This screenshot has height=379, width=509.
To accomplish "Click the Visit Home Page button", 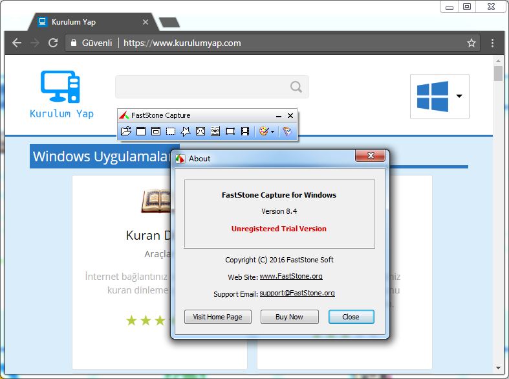I will tap(218, 317).
